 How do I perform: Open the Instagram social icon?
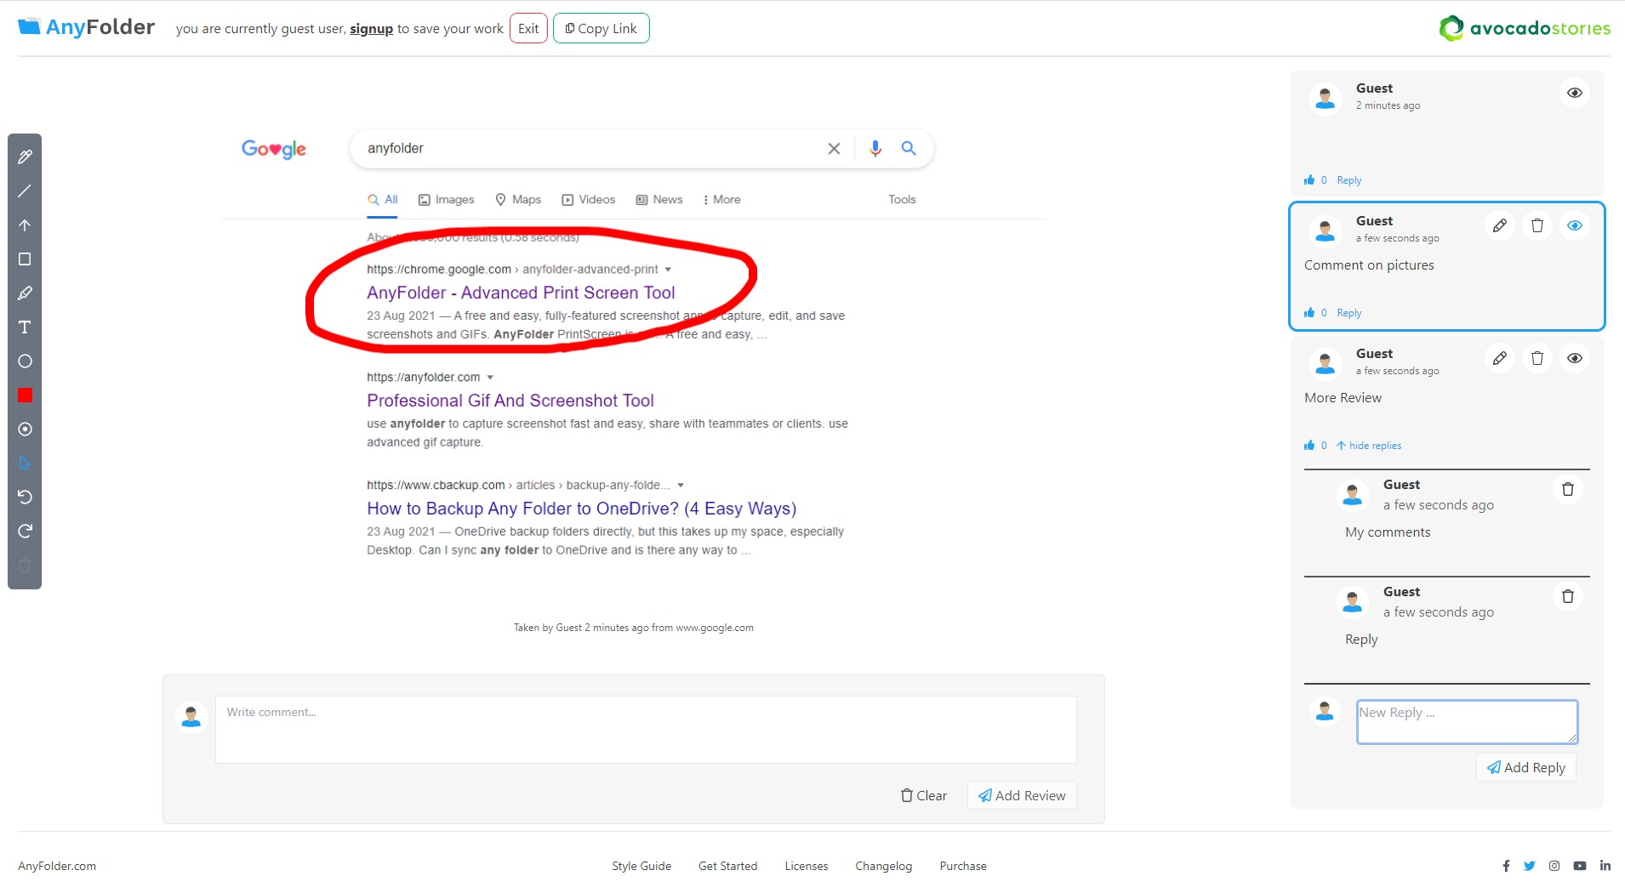[1554, 866]
